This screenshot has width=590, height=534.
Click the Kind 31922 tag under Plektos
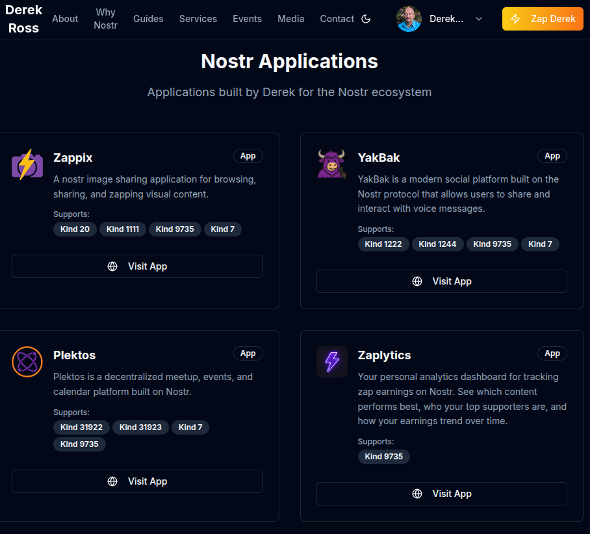click(x=81, y=427)
